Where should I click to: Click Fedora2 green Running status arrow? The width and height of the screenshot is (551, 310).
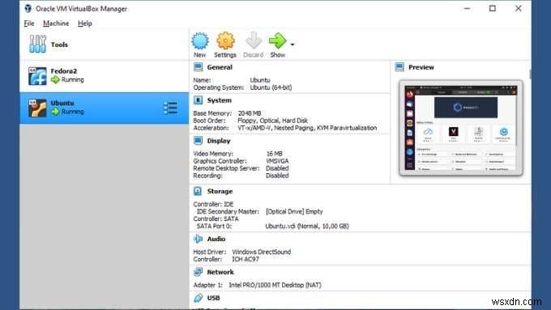[x=56, y=80]
